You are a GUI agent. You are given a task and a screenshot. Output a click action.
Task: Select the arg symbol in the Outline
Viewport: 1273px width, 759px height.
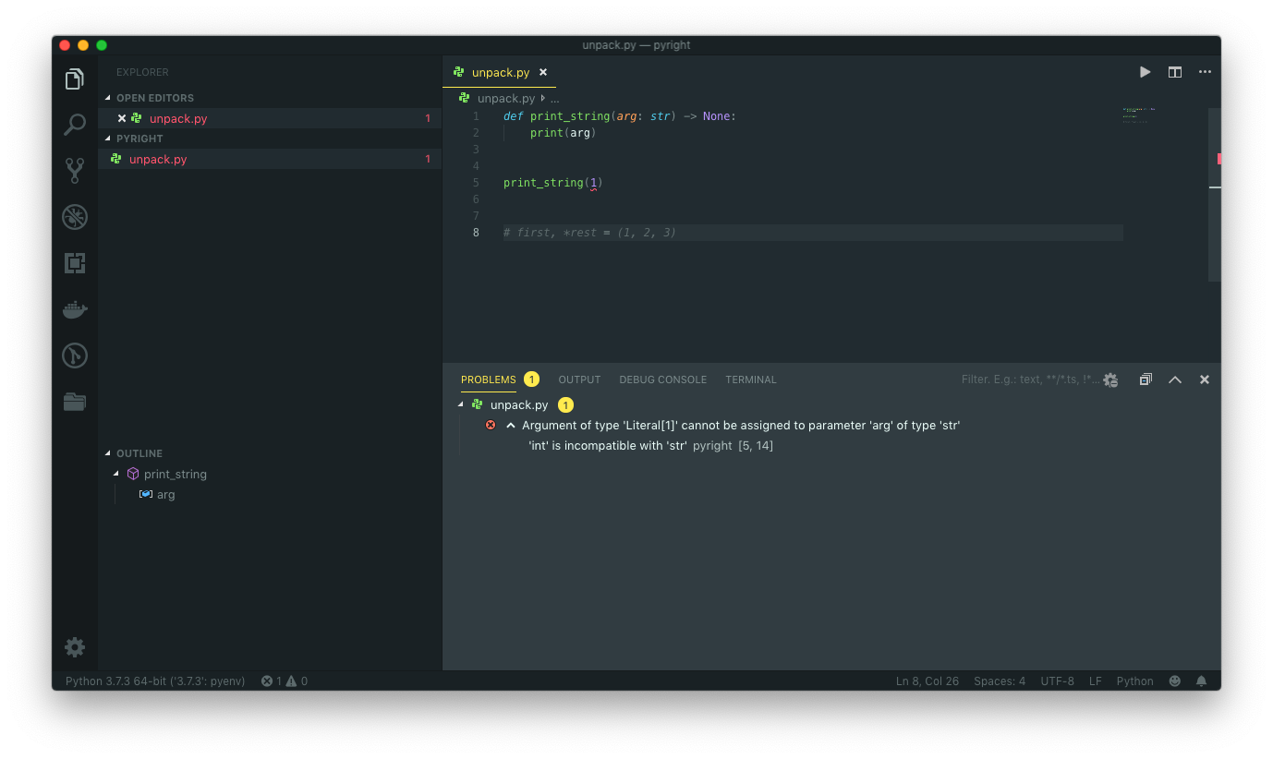click(166, 494)
